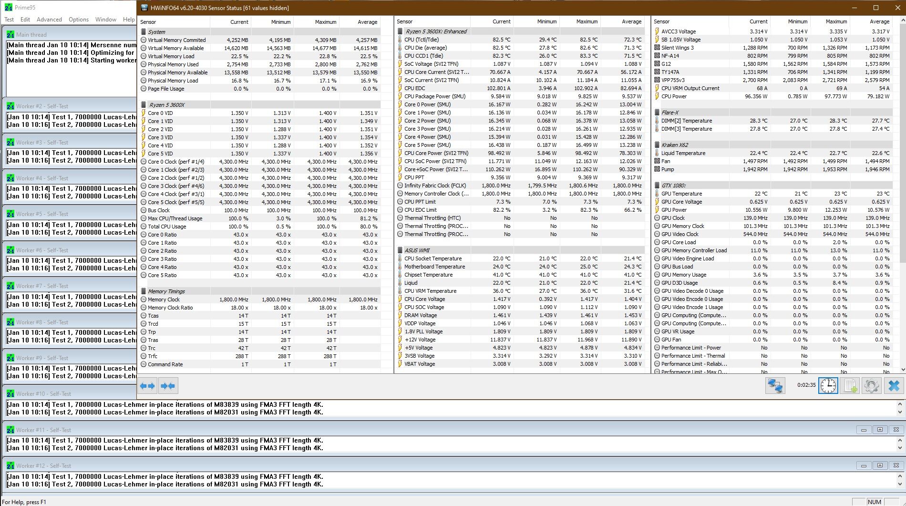The image size is (906, 506).
Task: Select the Thermal Throttling (HTC) row
Action: pos(520,218)
